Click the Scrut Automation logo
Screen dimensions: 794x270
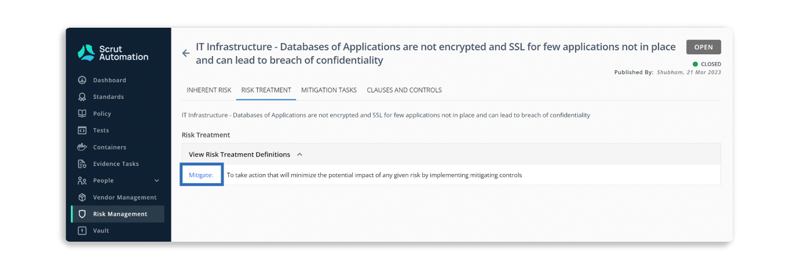pyautogui.click(x=113, y=53)
